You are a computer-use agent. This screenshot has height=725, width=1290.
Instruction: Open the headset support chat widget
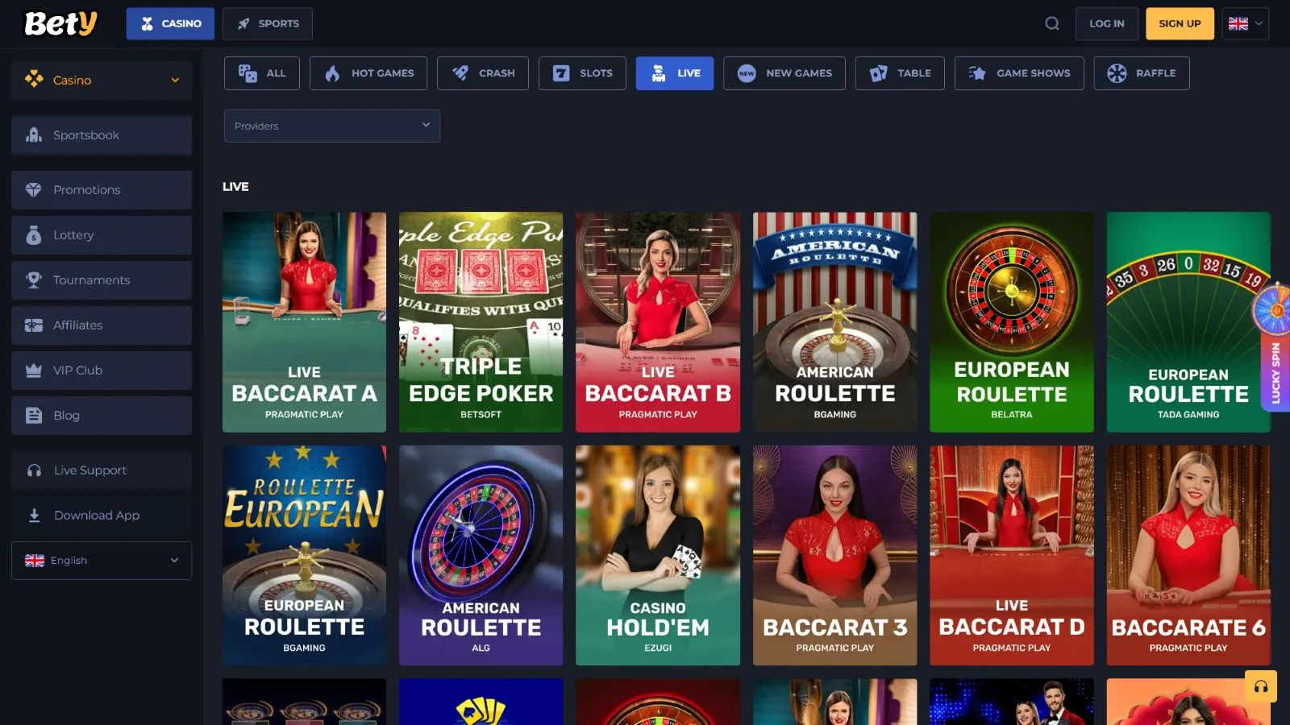[1260, 687]
